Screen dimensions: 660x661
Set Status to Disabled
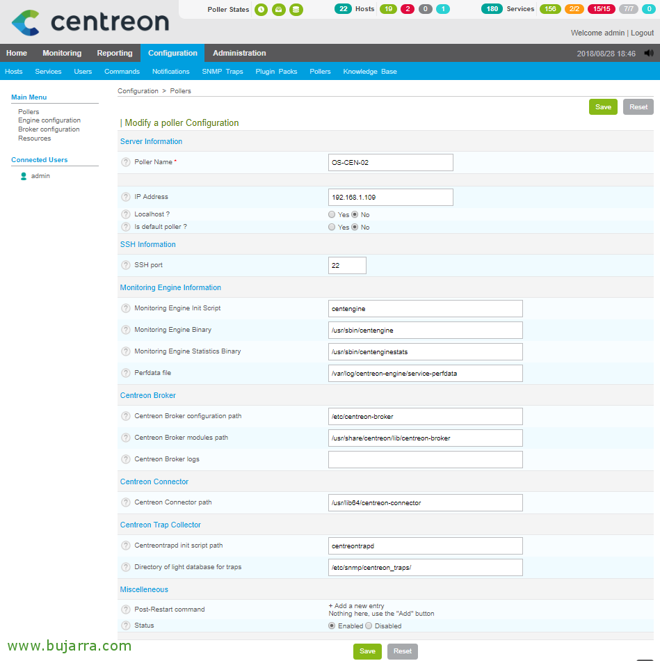(369, 626)
